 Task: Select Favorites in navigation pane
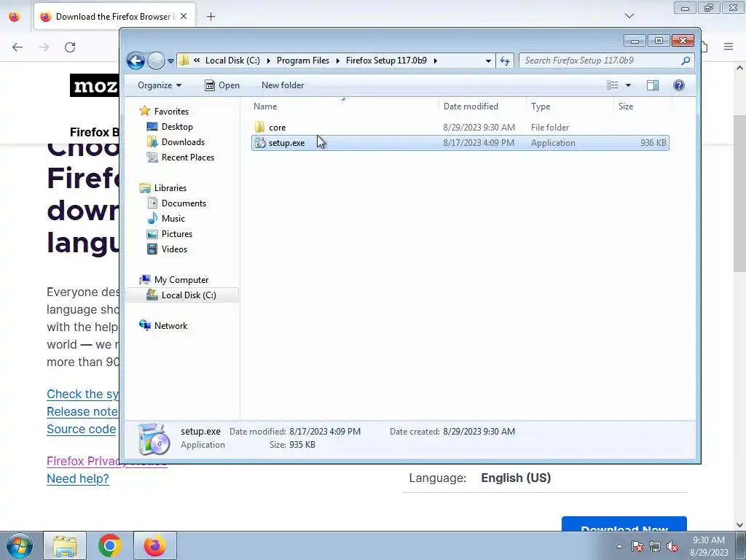[x=164, y=112]
